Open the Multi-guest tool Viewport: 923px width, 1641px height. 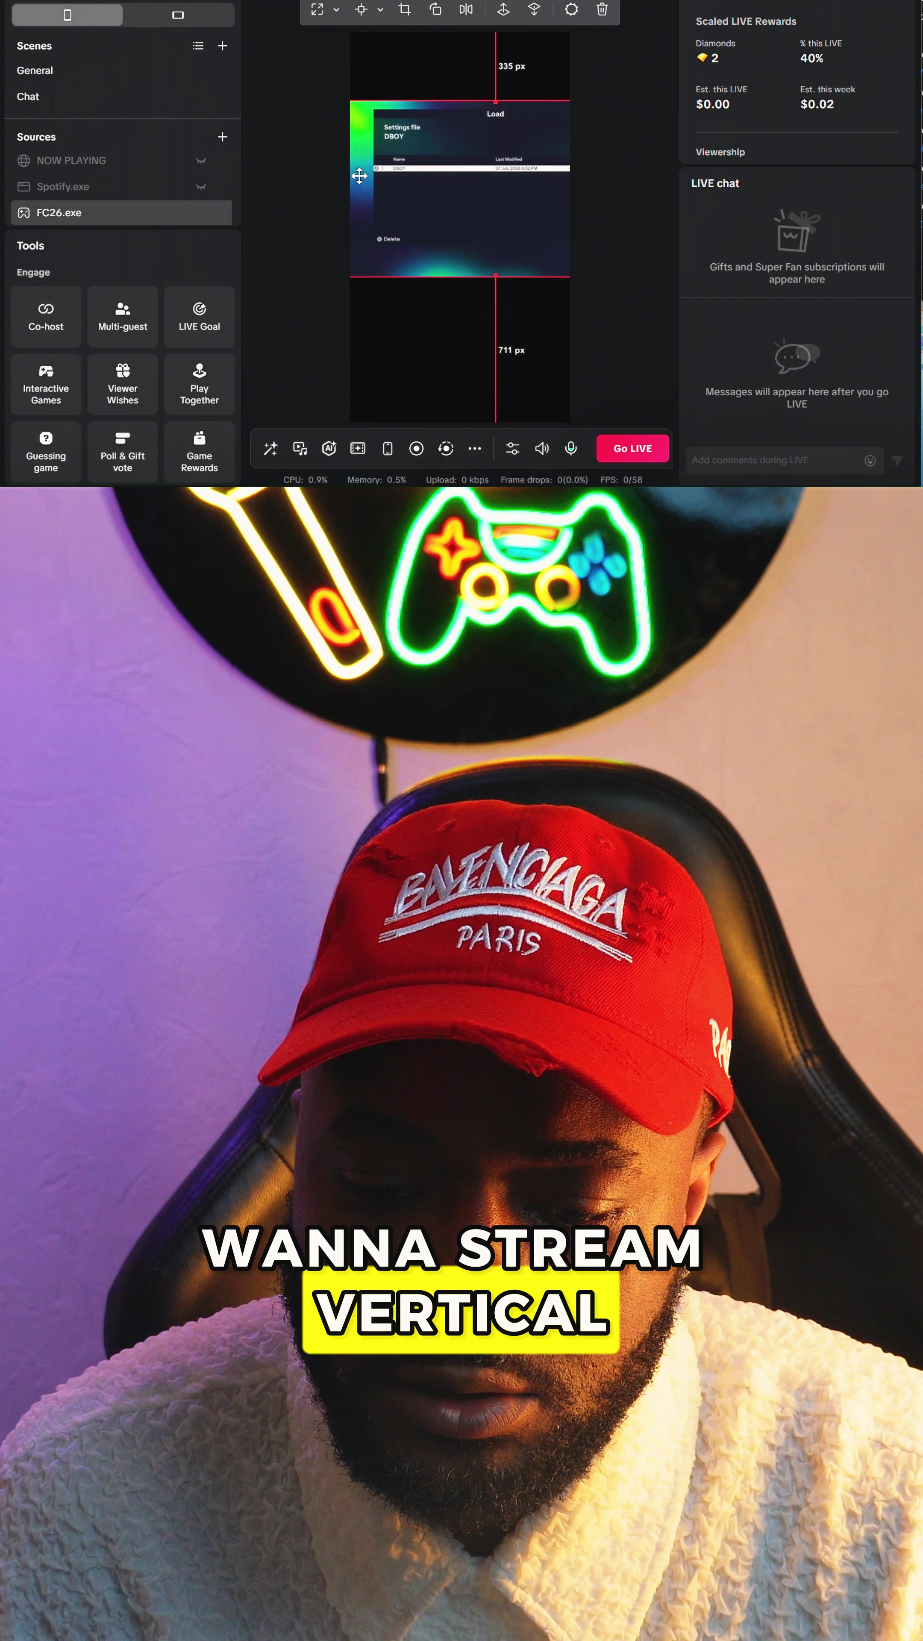pyautogui.click(x=122, y=317)
